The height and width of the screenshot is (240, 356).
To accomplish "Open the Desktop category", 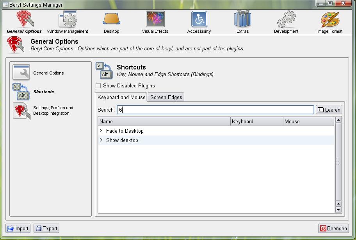I will pos(111,22).
